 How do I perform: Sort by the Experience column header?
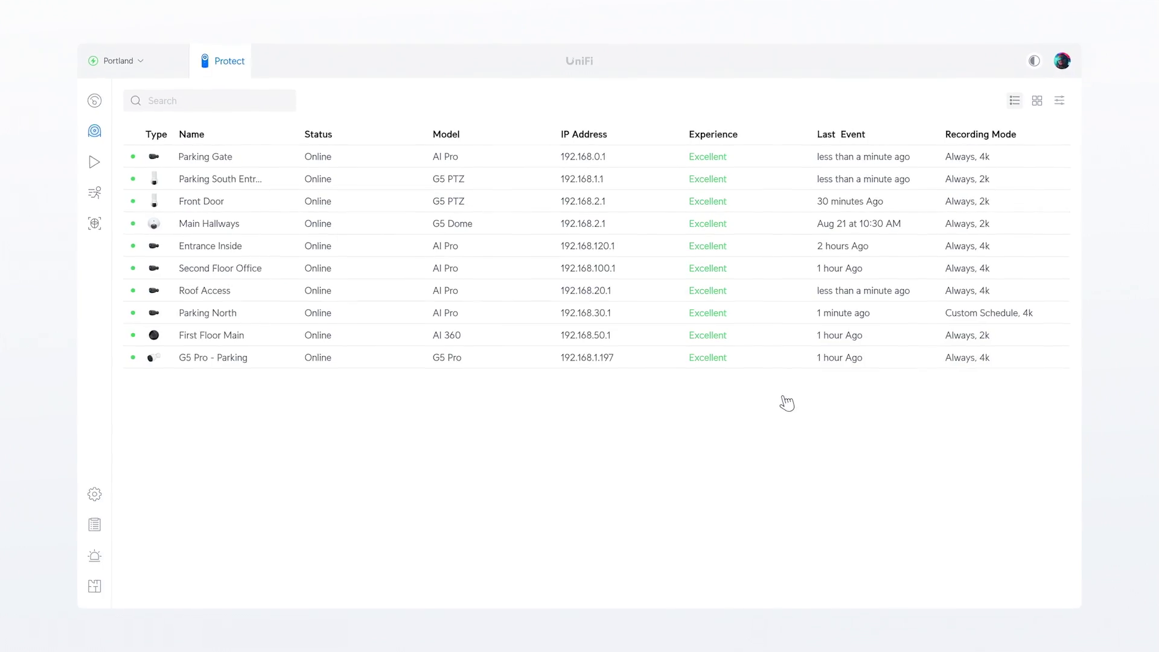point(713,134)
